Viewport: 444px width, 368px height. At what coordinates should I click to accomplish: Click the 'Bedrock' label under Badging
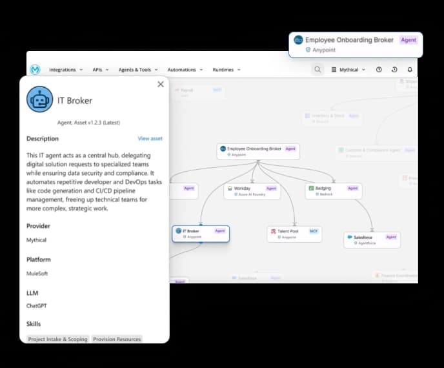[326, 194]
